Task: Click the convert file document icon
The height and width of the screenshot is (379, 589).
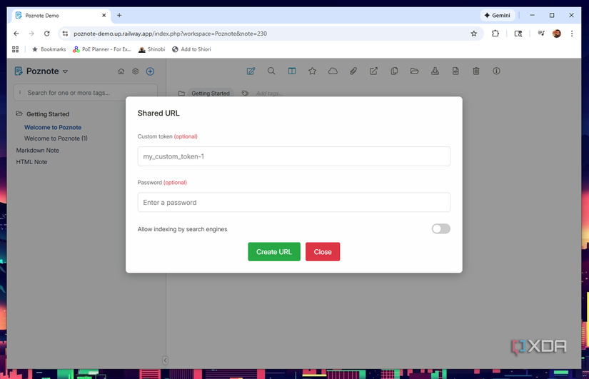Action: pyautogui.click(x=455, y=71)
